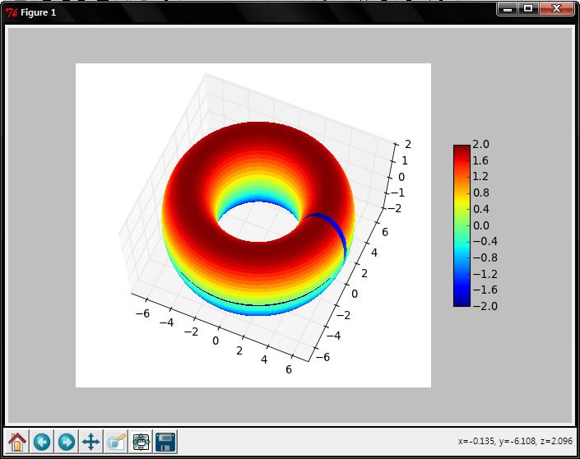Go back to previous view arrow

pyautogui.click(x=41, y=442)
